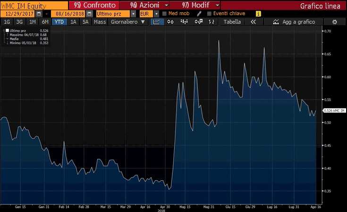Enable the Med mob checkbox
Viewport: 347px width, 212px height.
point(164,14)
